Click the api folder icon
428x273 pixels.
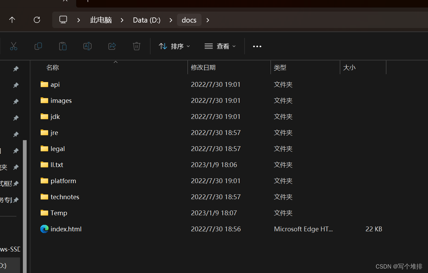pos(44,84)
